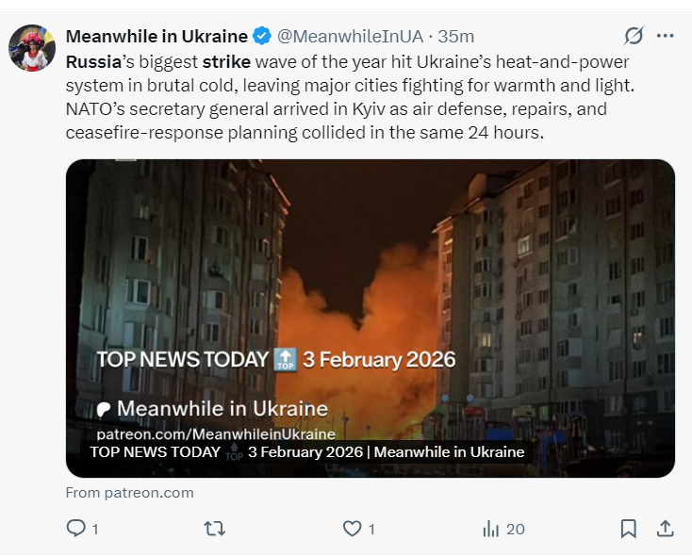Toggle the bookmark icon
692x556 pixels.
click(x=629, y=529)
